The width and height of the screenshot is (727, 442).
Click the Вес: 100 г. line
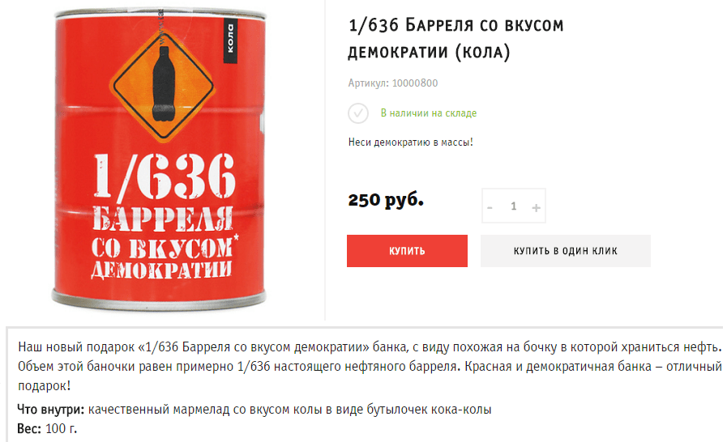click(x=47, y=428)
